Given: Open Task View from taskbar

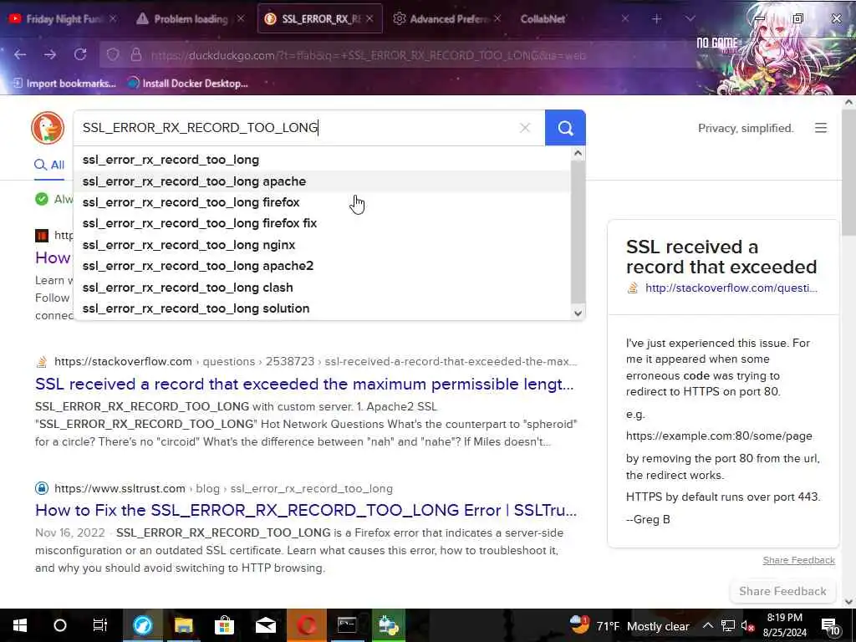Looking at the screenshot, I should pos(100,625).
